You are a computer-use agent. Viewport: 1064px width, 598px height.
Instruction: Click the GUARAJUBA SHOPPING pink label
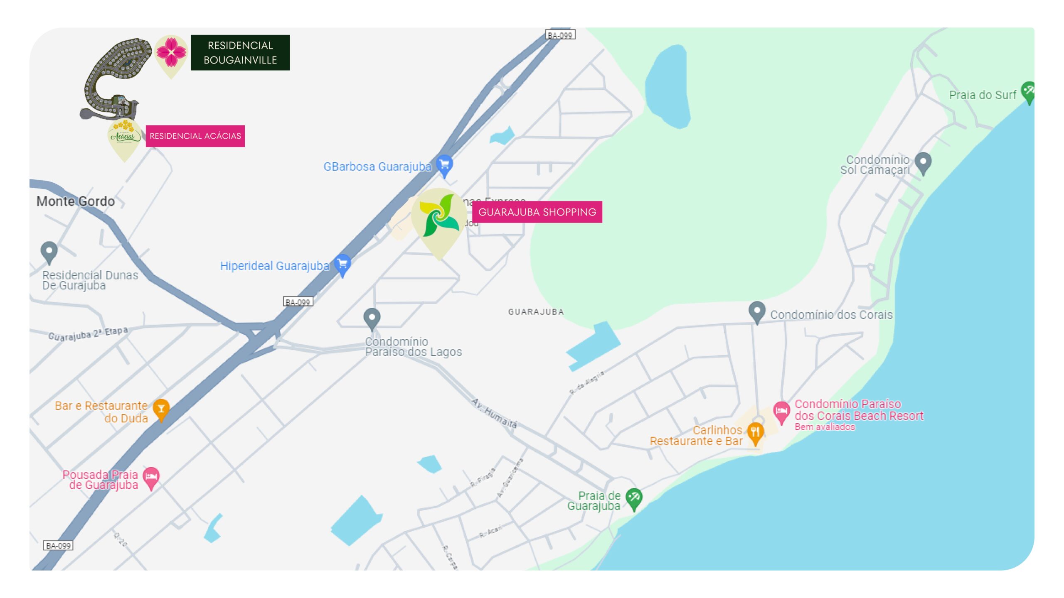pyautogui.click(x=537, y=212)
